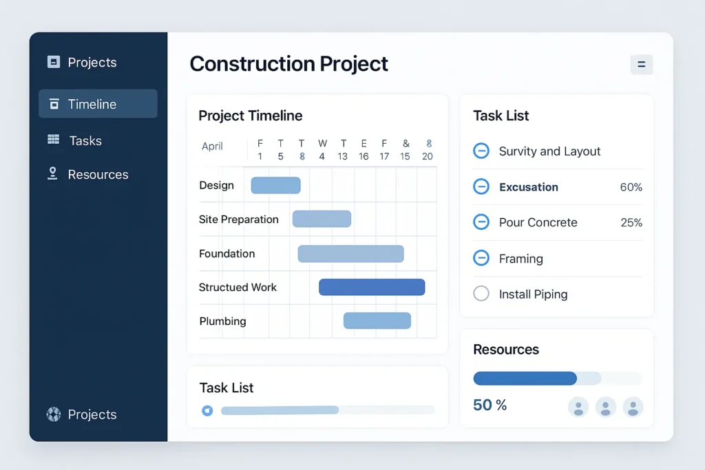This screenshot has width=705, height=470.
Task: Click the last resource avatar icon
Action: pos(633,407)
